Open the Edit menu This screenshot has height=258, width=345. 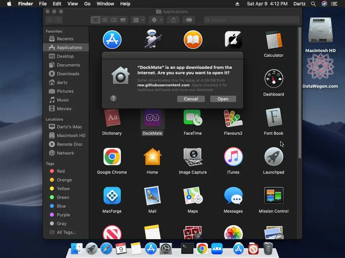[x=57, y=4]
